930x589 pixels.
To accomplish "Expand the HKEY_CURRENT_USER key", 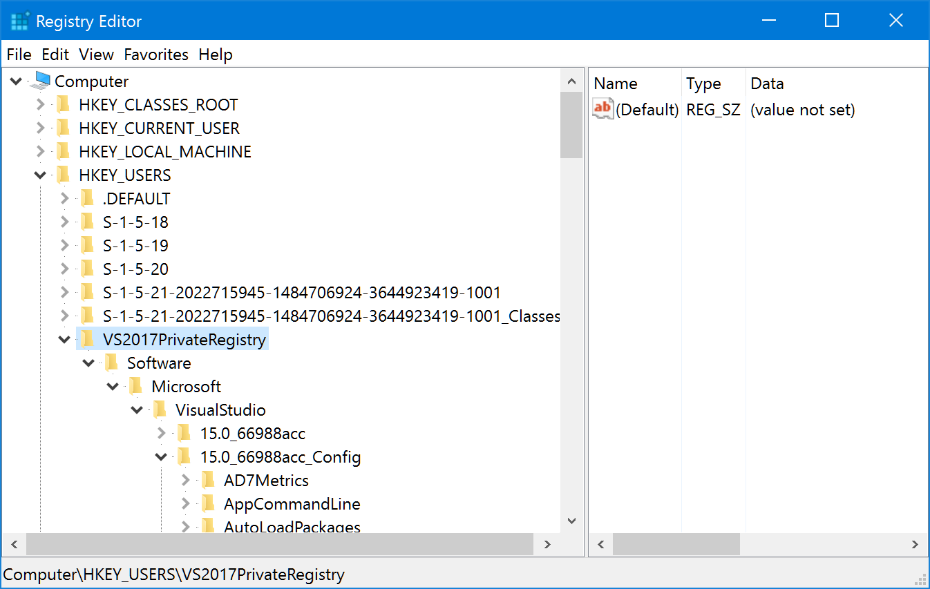I will click(40, 128).
